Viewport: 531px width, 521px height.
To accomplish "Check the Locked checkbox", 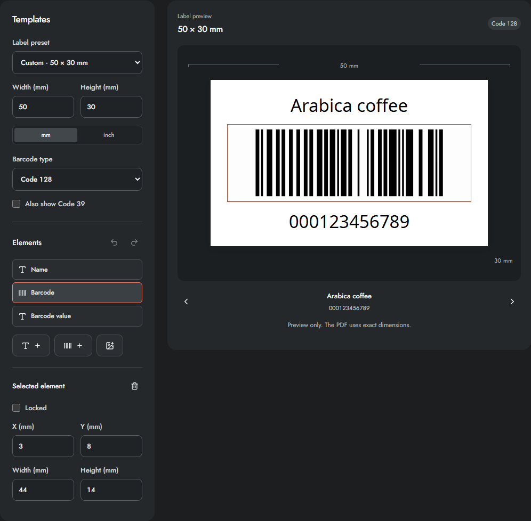I will (x=16, y=408).
